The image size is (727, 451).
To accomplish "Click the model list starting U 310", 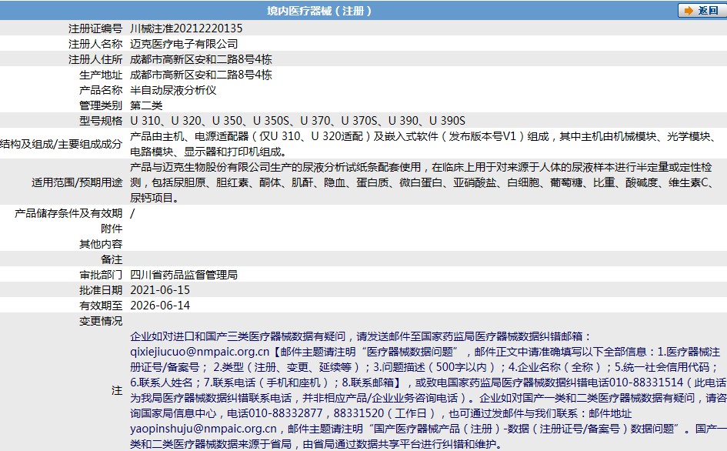I will coord(298,121).
